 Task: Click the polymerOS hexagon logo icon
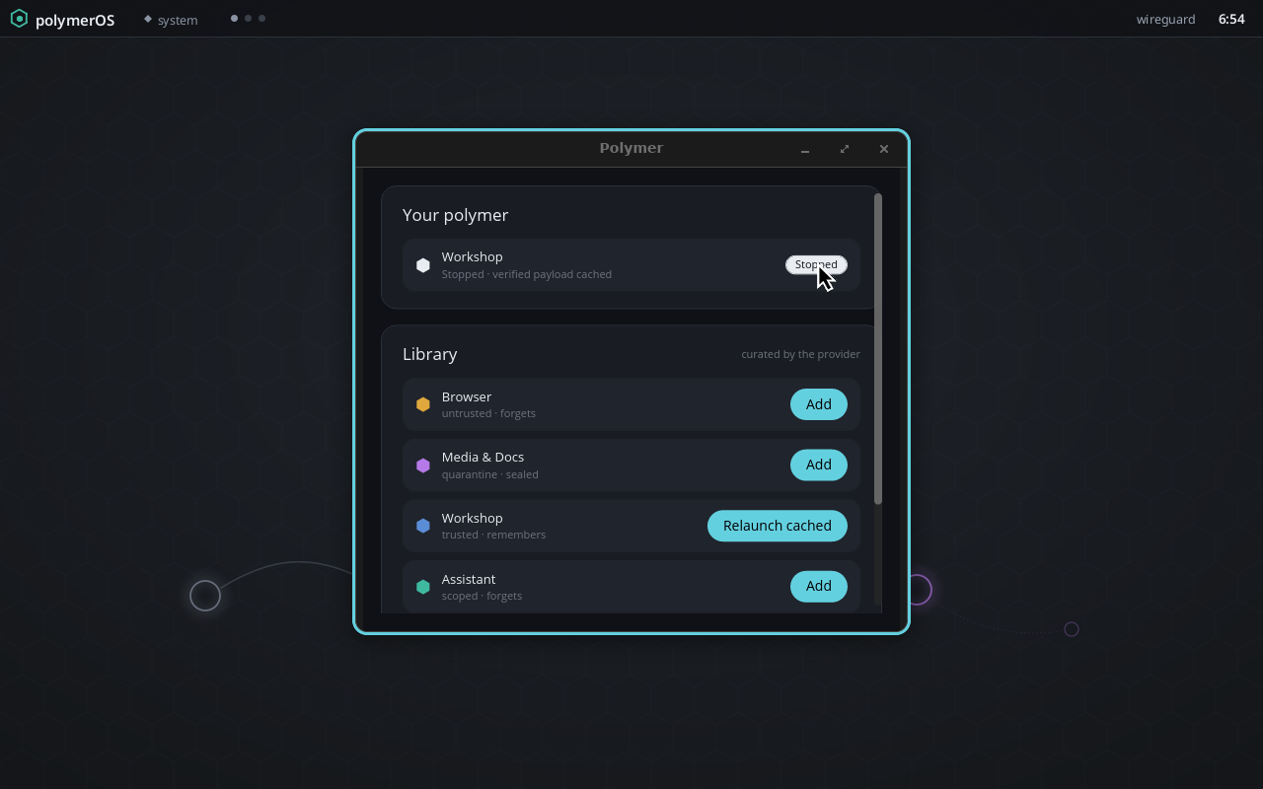point(19,19)
